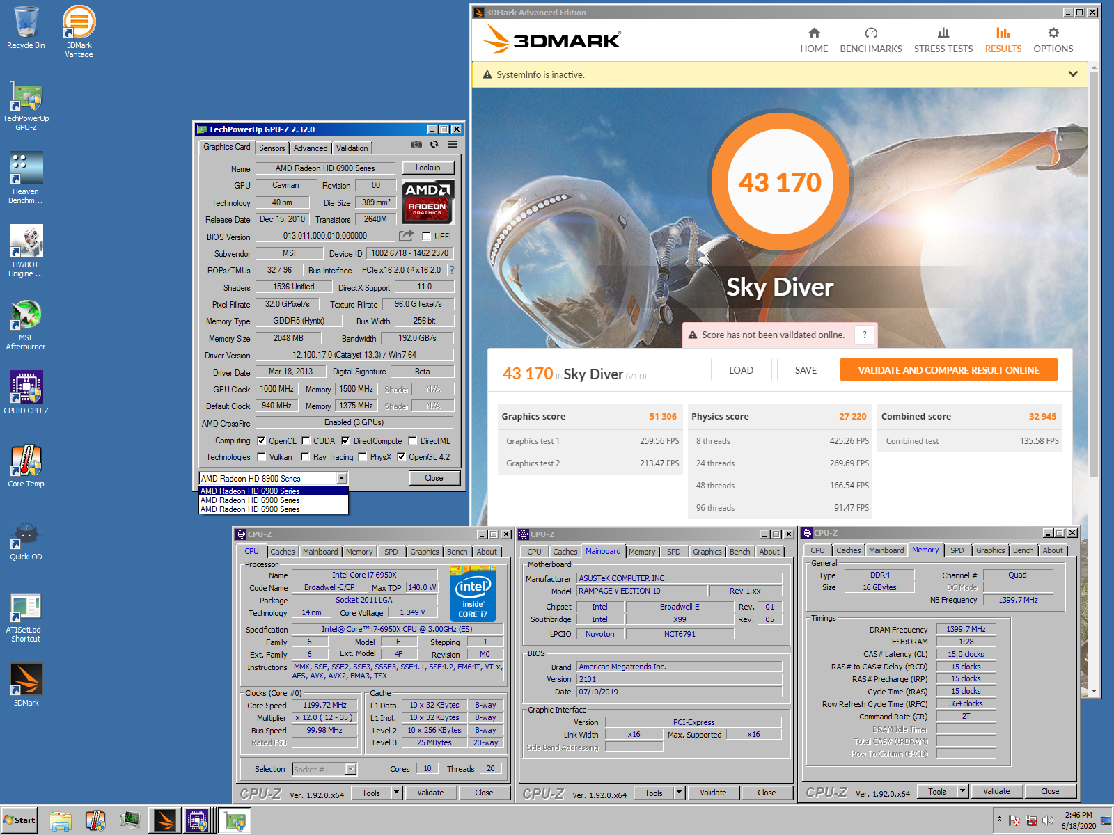Click GPU-Z refresh icon
Image resolution: width=1114 pixels, height=835 pixels.
click(x=434, y=144)
